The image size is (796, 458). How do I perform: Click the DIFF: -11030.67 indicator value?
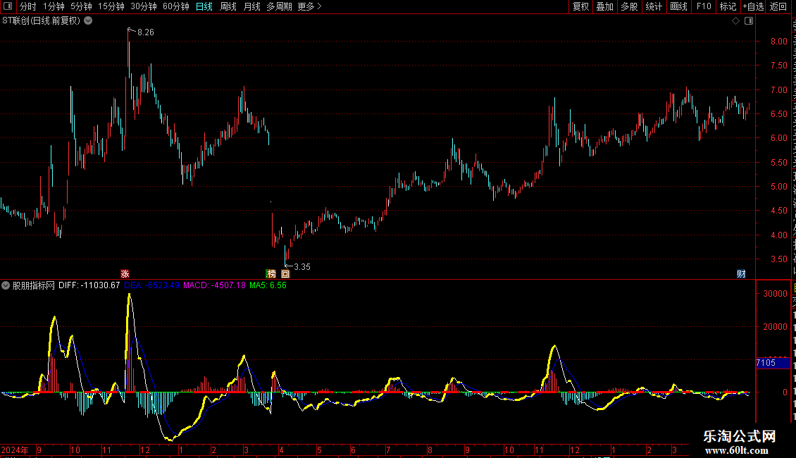(89, 285)
